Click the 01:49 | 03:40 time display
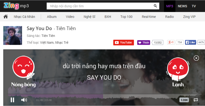 click(44, 100)
